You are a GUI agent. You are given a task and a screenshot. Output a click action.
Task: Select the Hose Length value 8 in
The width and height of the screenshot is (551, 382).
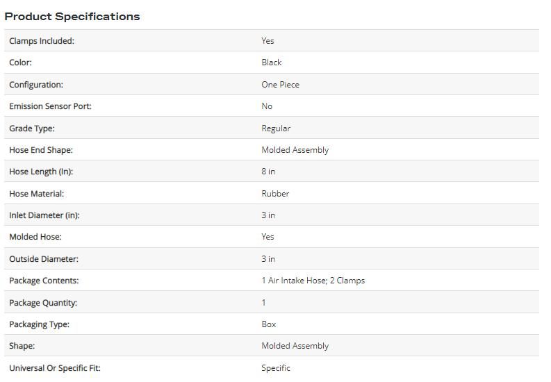click(268, 172)
